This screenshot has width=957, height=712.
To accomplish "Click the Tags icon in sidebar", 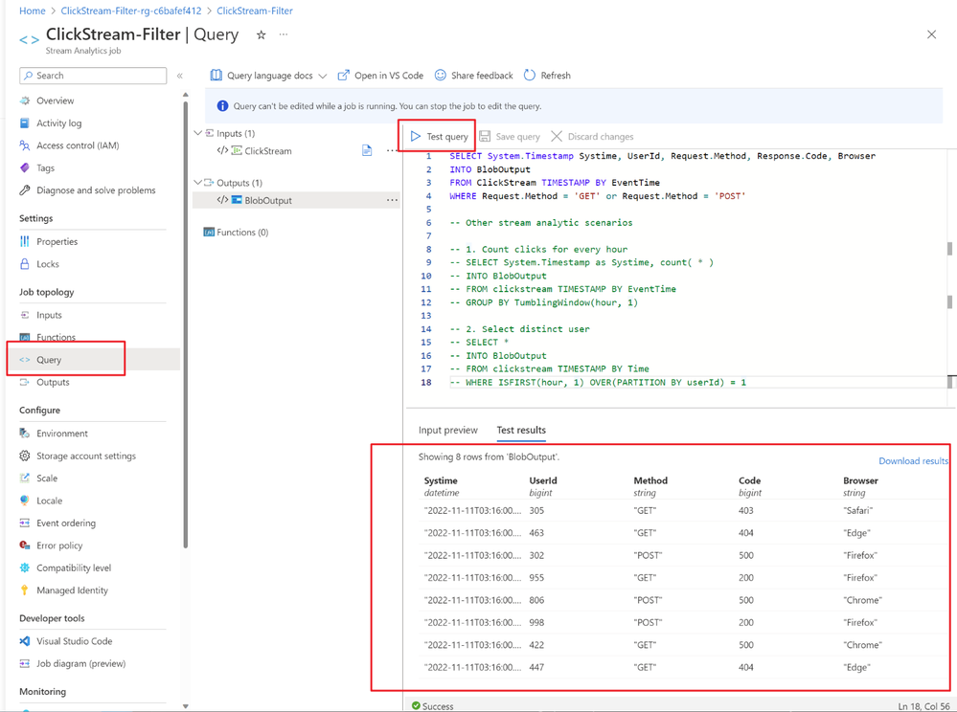I will (x=24, y=167).
